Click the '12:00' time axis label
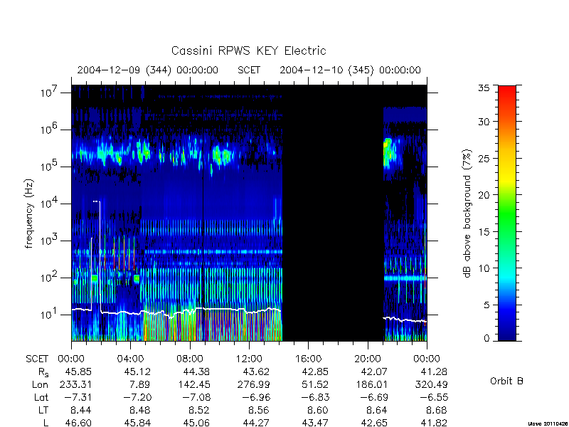569x427 pixels. 249,359
